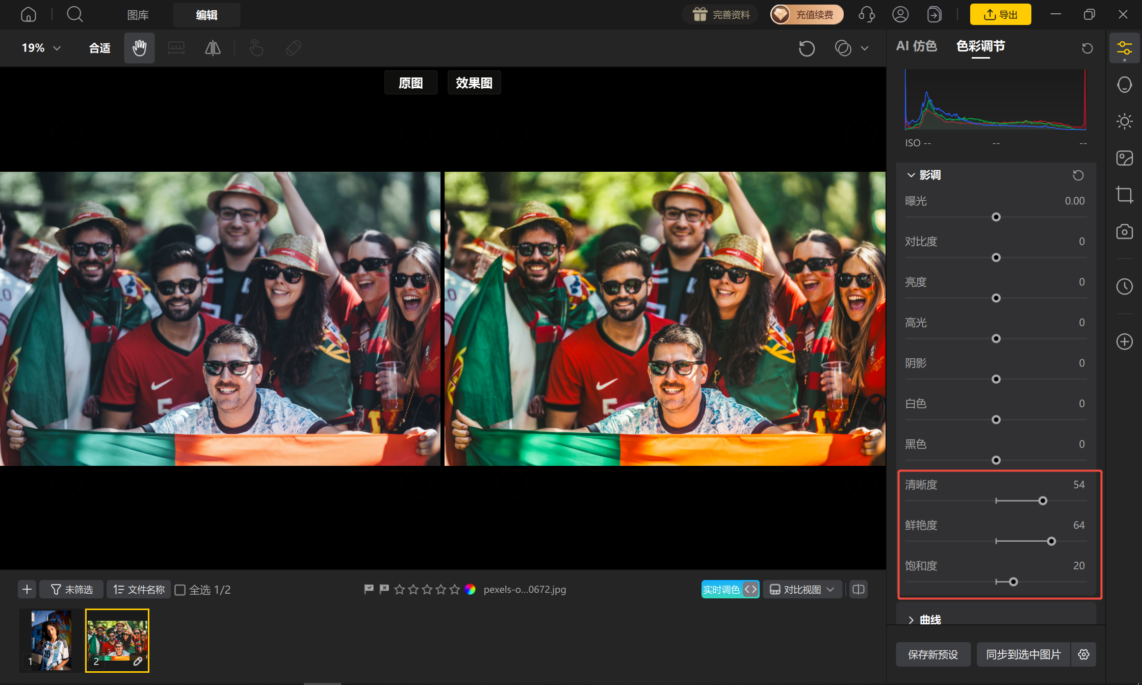Select the hand pan tool

coord(139,48)
